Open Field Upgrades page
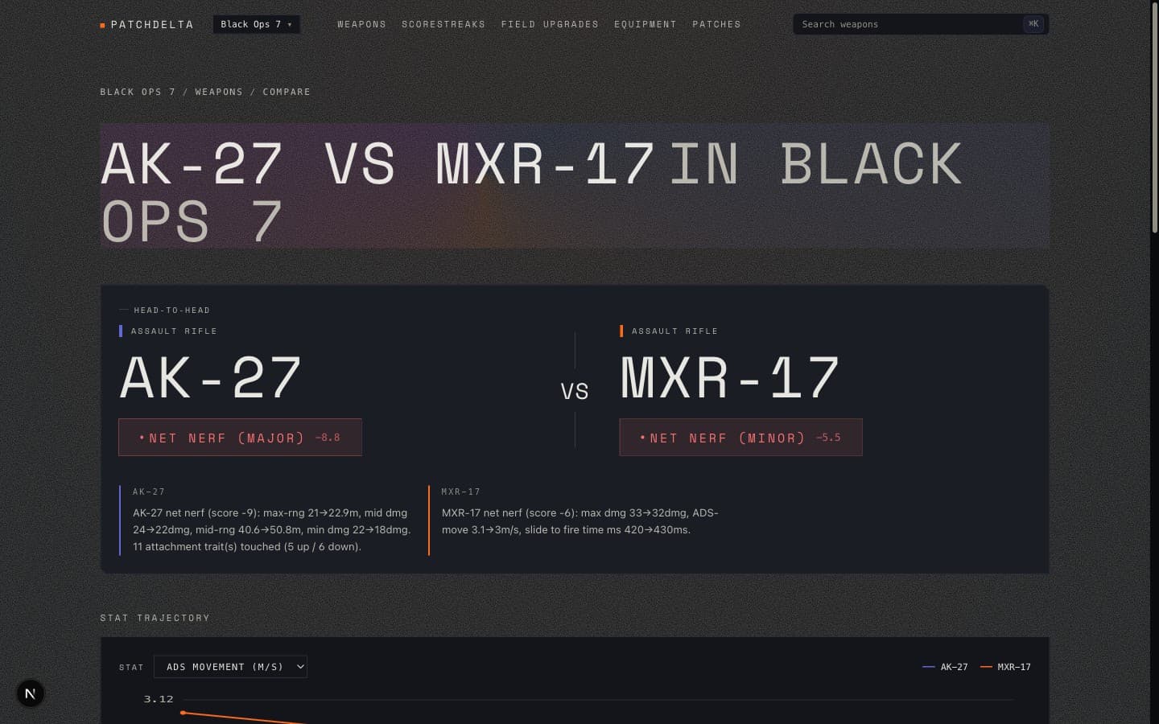1159x724 pixels. (x=550, y=24)
